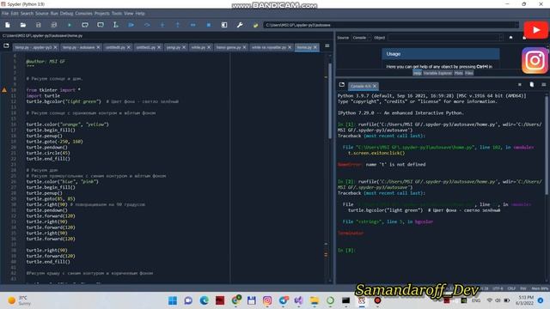The image size is (550, 309).
Task: Remove all variables in the console pane
Action: 532,85
